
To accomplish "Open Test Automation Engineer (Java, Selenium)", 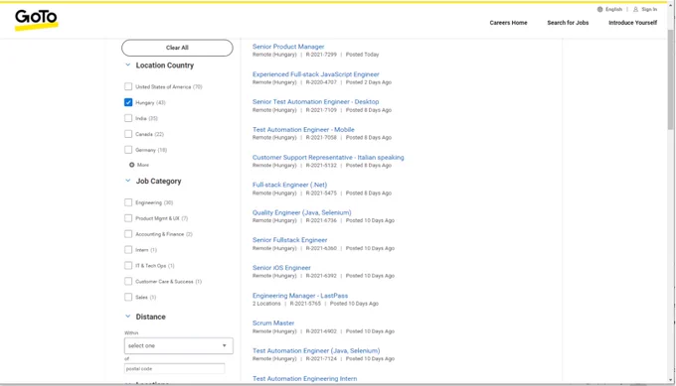I will point(316,350).
